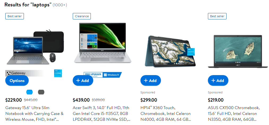Click the Gateway brand logo banner

point(24,73)
